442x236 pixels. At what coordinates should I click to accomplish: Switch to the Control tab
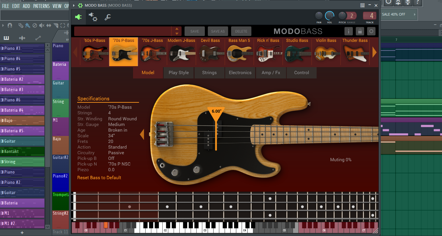click(302, 72)
